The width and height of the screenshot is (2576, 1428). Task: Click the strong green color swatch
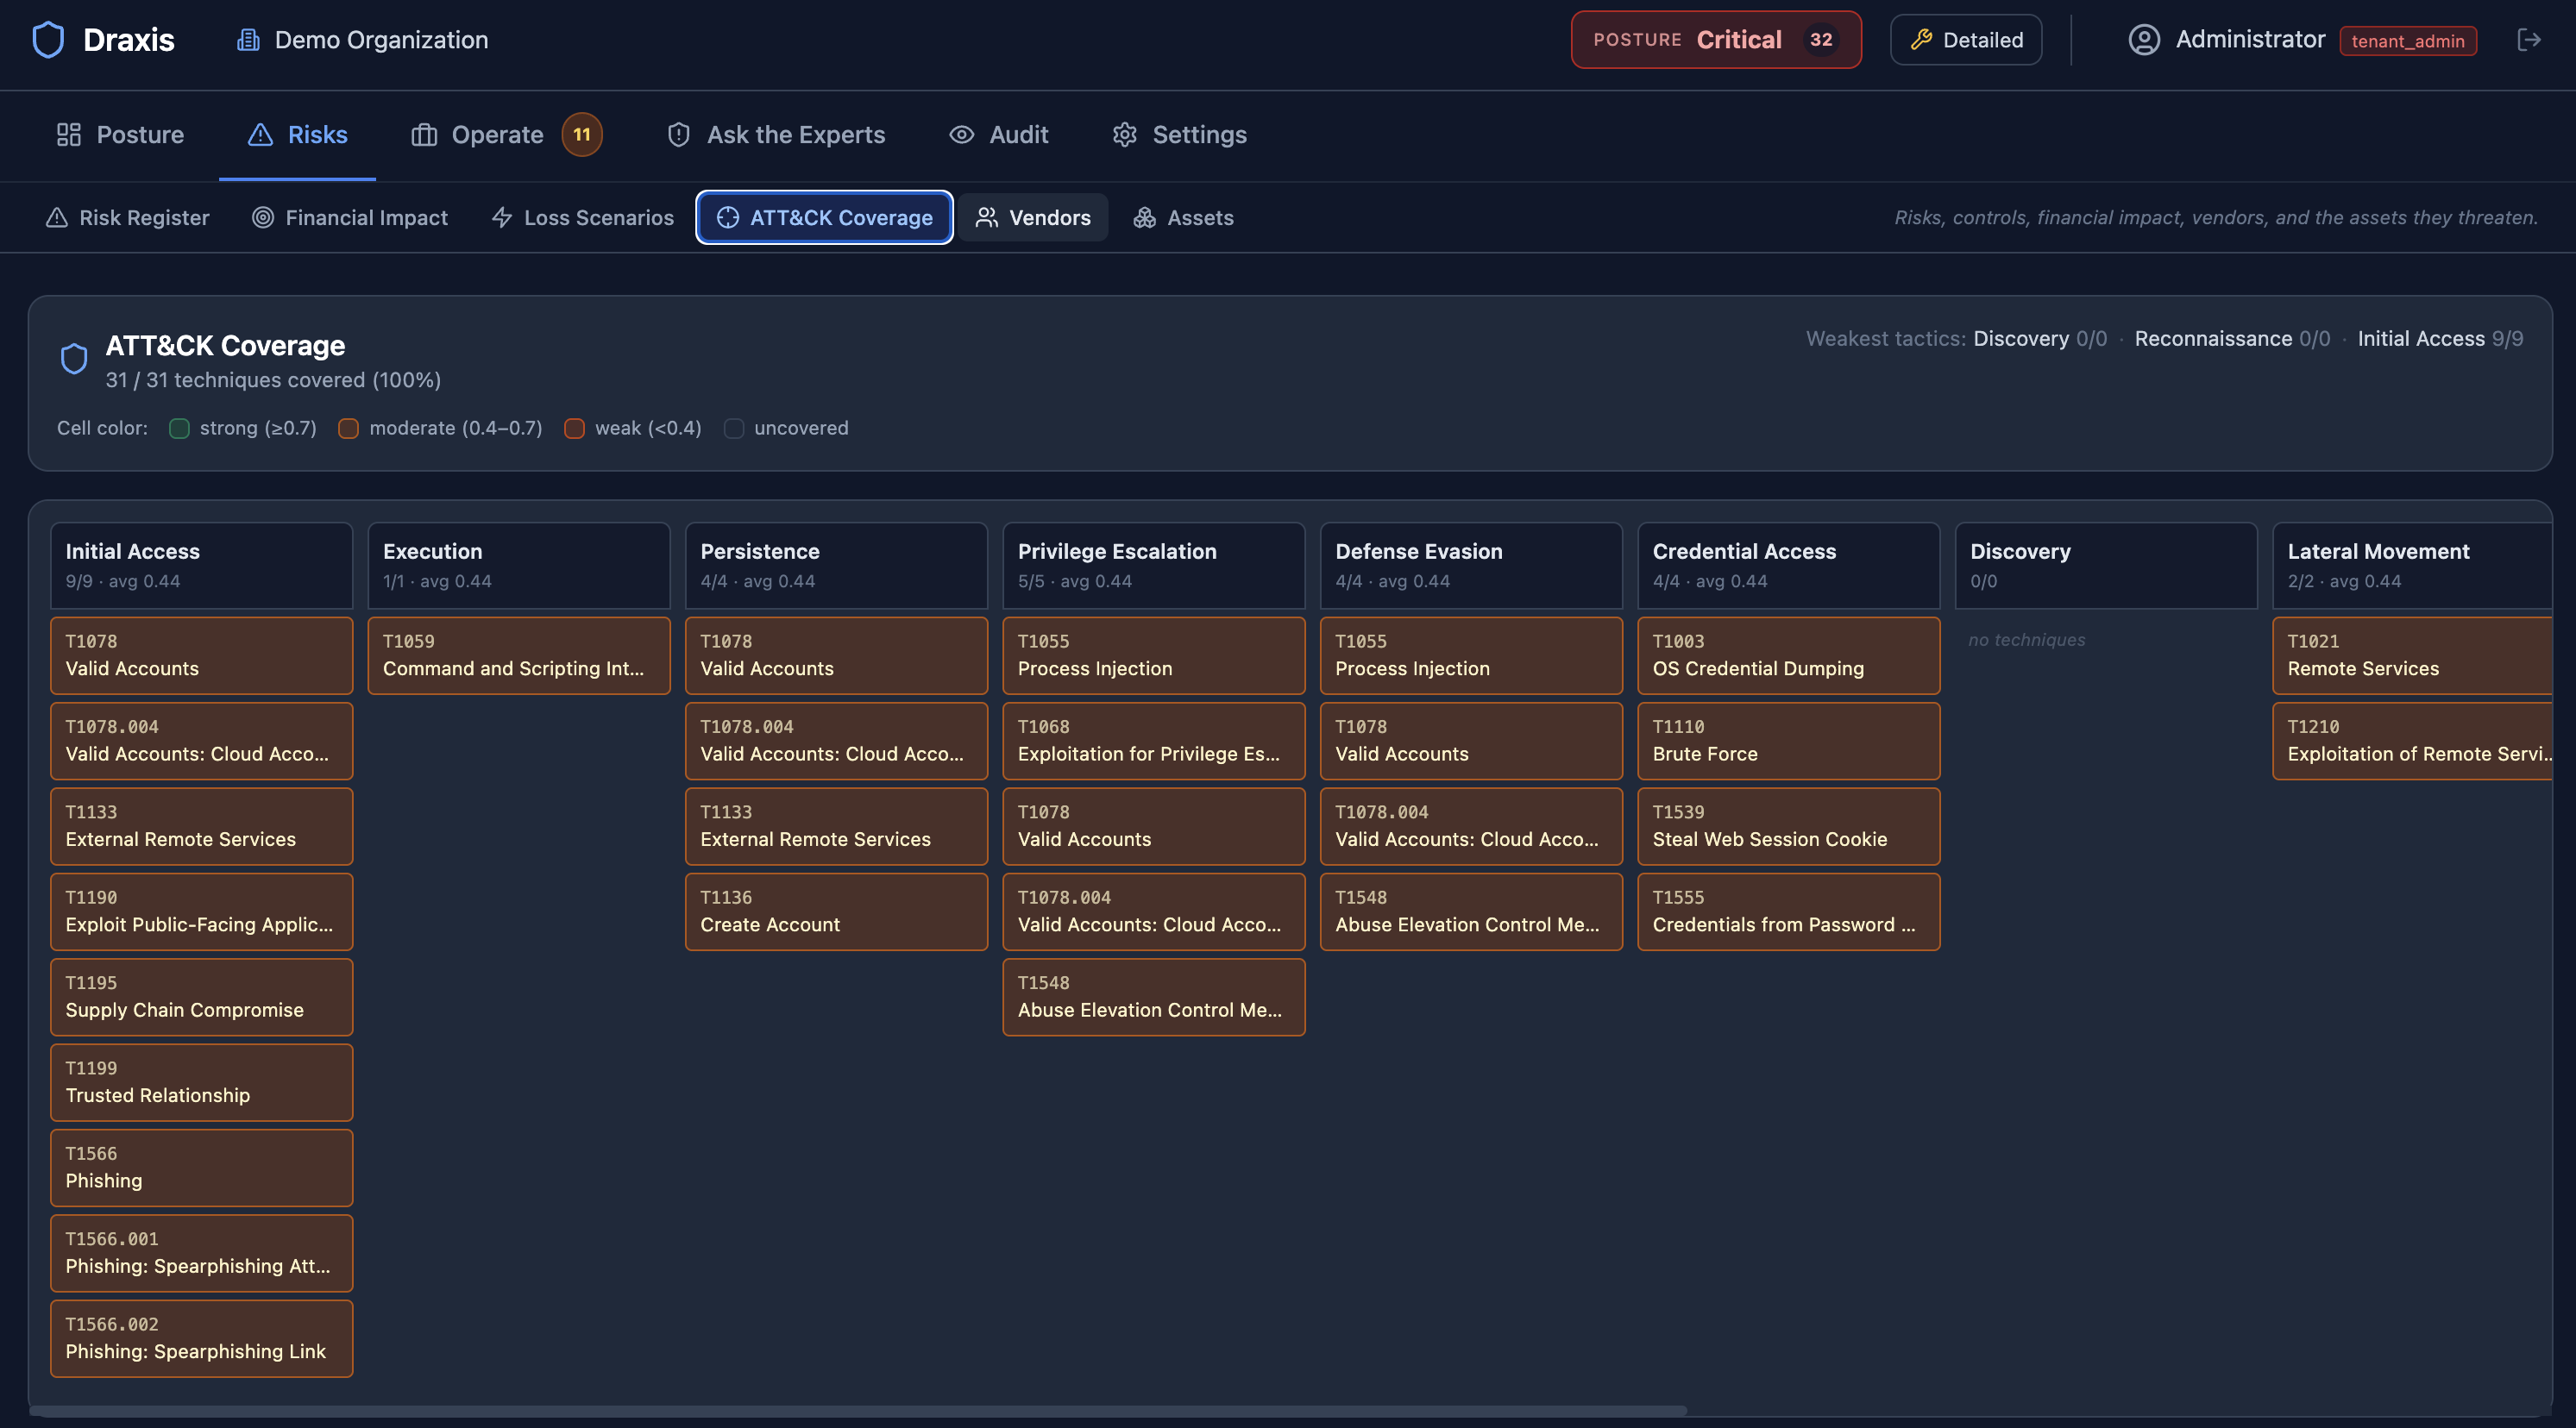(x=179, y=429)
